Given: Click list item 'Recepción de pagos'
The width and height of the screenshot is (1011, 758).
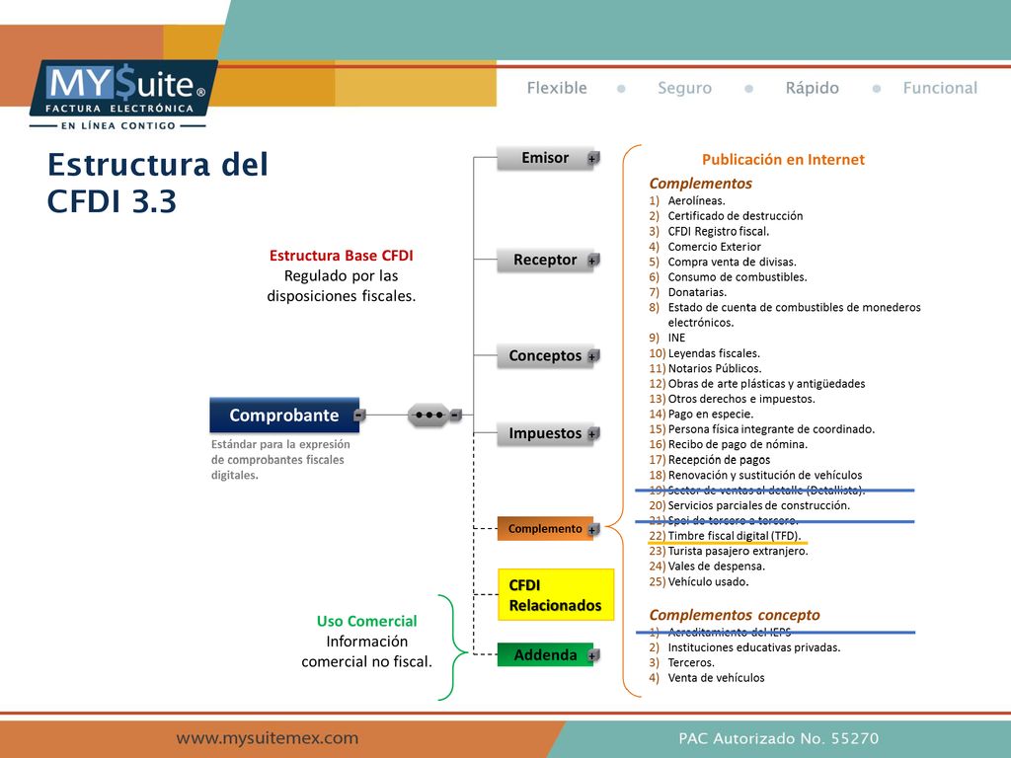Looking at the screenshot, I should [719, 460].
